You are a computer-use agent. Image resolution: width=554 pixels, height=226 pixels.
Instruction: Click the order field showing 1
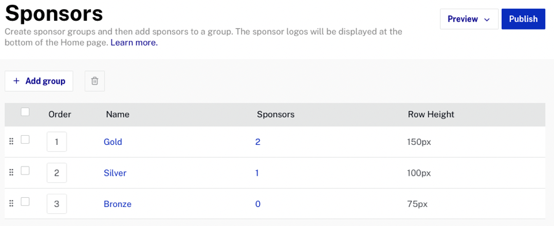(57, 142)
